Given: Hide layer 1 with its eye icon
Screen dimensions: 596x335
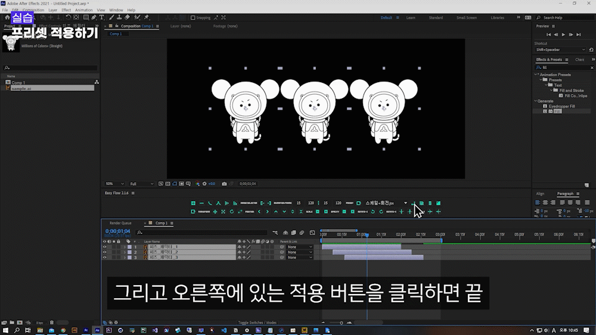Looking at the screenshot, I should click(104, 247).
